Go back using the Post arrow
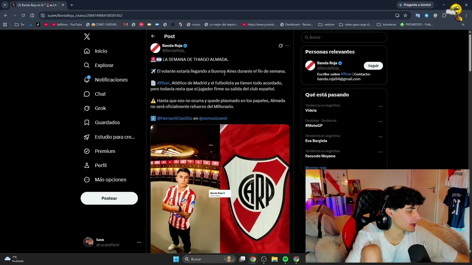472x265 pixels. (x=153, y=36)
